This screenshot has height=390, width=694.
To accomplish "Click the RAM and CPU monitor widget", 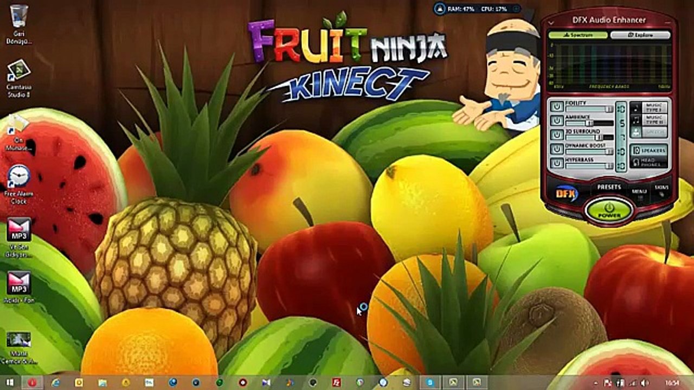I will point(477,9).
